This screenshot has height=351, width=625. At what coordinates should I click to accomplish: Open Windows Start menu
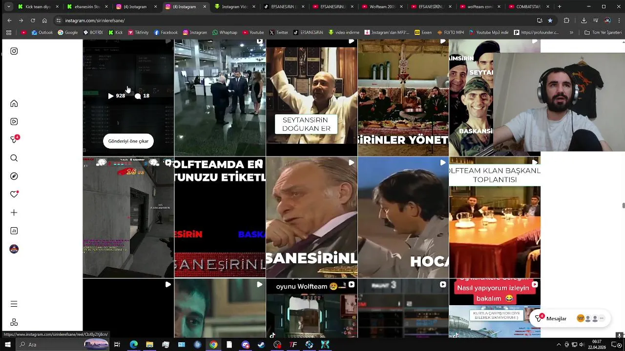tap(7, 345)
